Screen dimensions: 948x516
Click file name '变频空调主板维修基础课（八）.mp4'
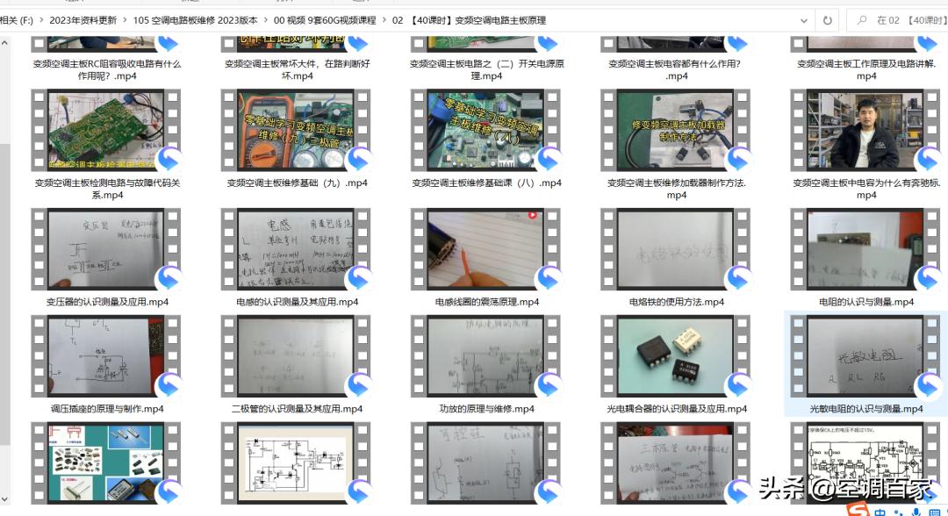[486, 183]
